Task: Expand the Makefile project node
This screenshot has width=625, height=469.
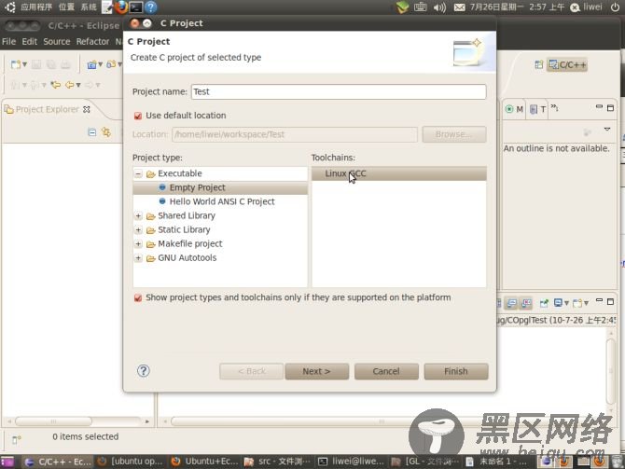Action: (x=138, y=244)
